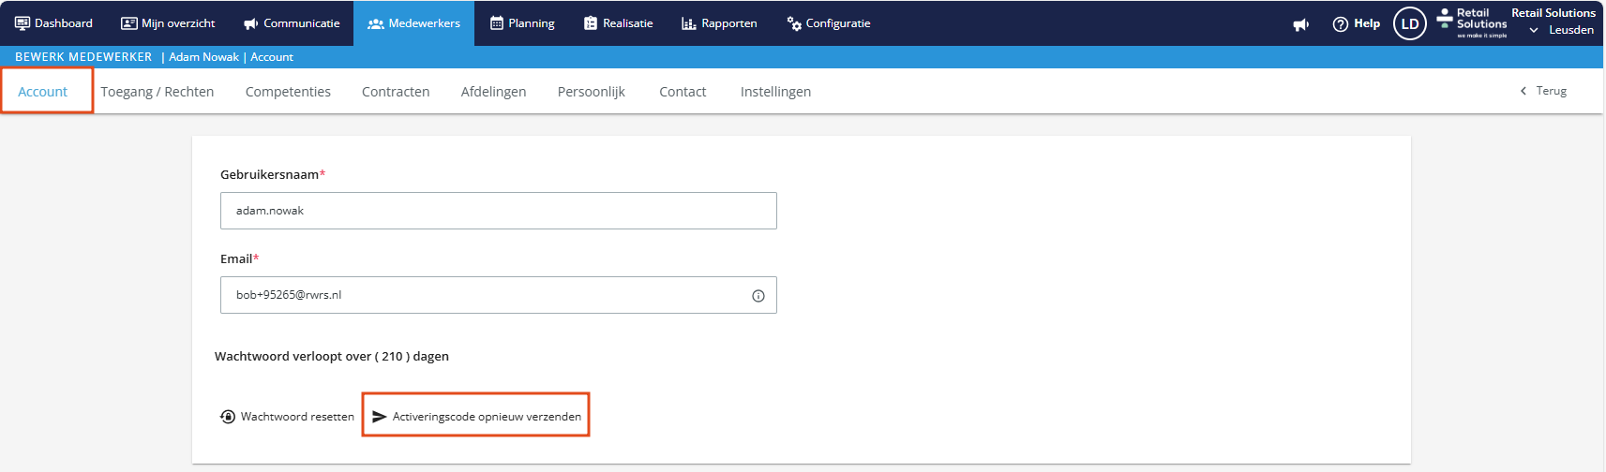This screenshot has height=472, width=1606.
Task: Open the Communicatie section
Action: tap(292, 23)
